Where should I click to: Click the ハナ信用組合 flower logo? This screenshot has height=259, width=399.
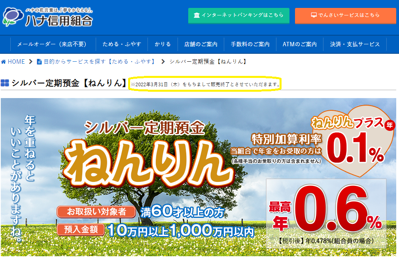click(x=13, y=17)
